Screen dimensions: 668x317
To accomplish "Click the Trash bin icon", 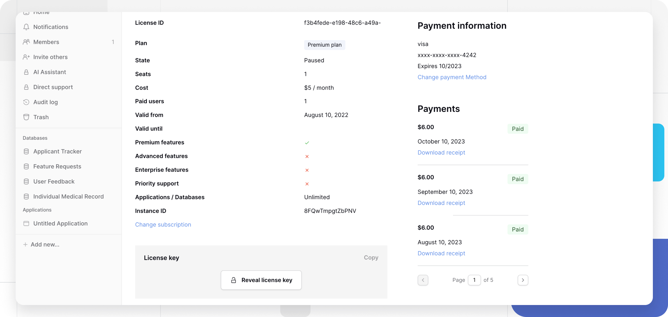I will (x=26, y=117).
